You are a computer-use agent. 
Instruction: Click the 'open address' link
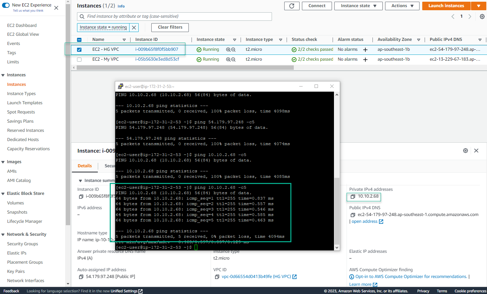(364, 221)
